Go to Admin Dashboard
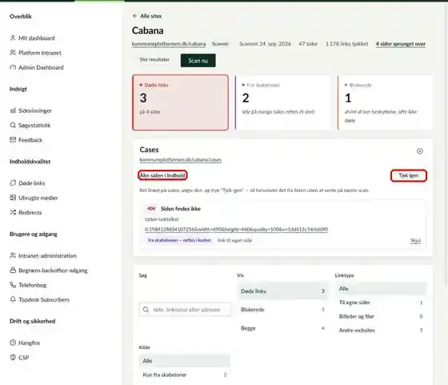 (x=41, y=67)
